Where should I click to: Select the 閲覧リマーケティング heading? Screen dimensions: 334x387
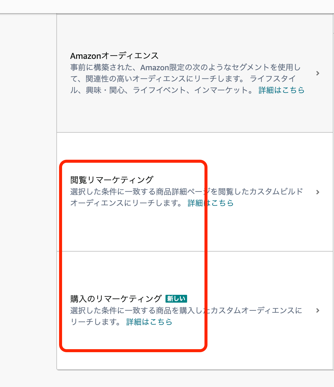112,180
